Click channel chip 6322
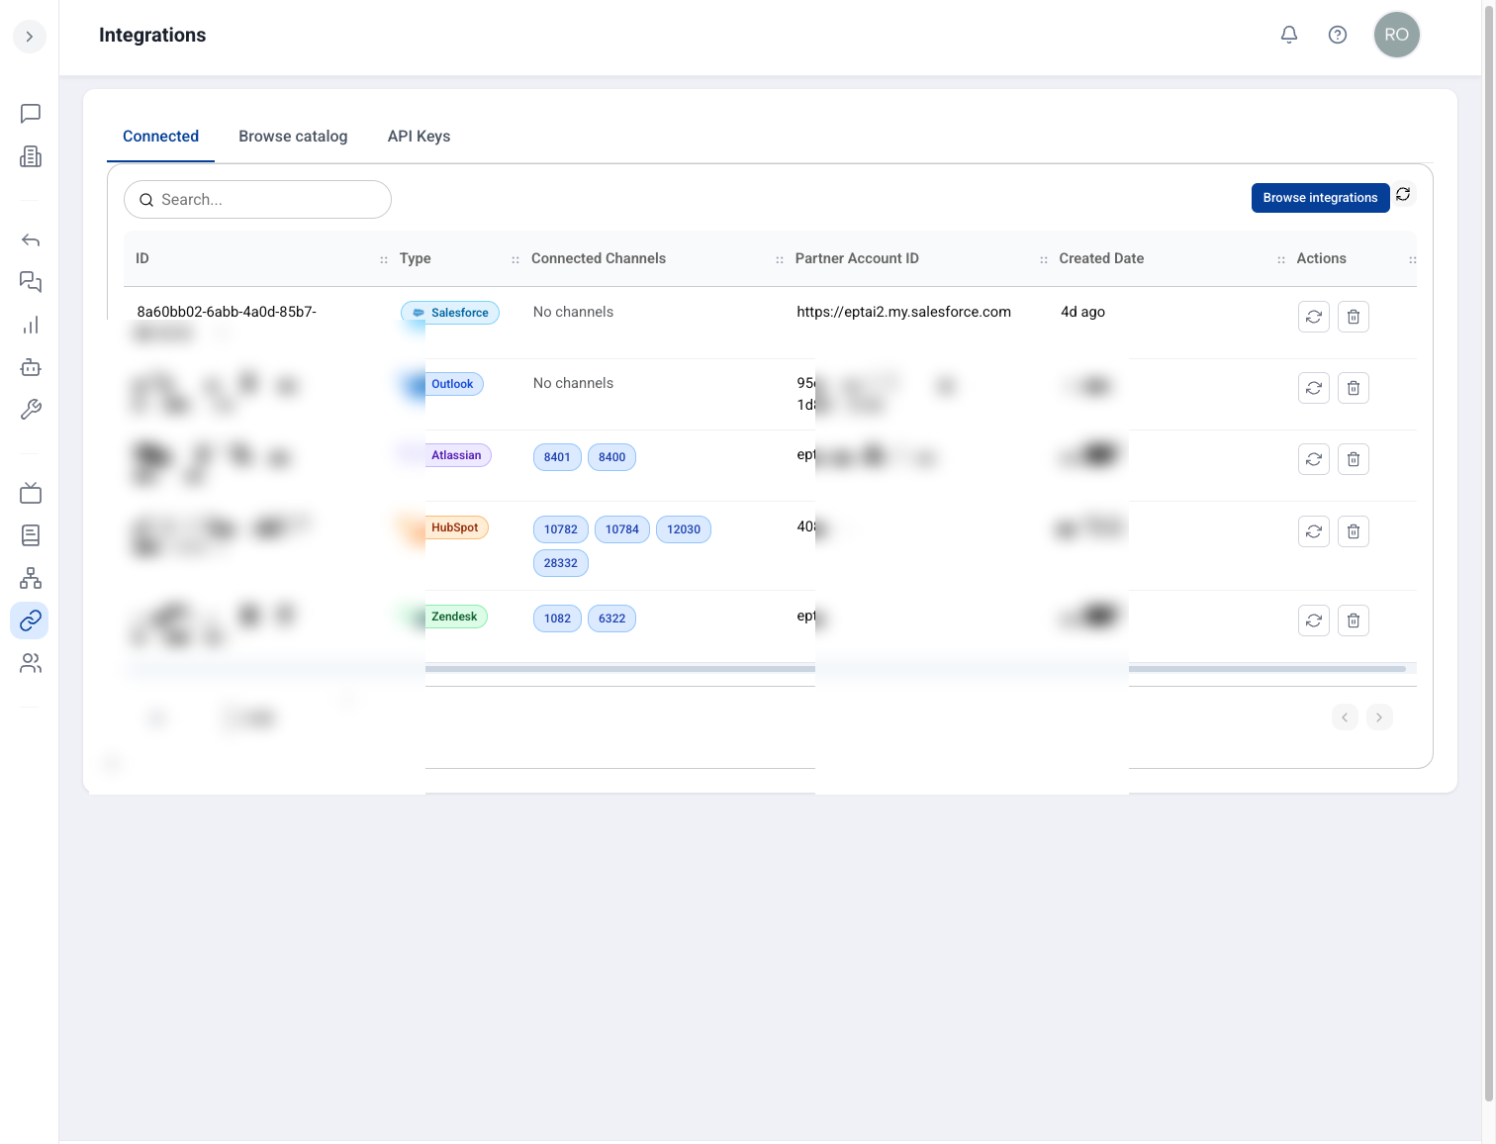Screen dimensions: 1496x1144 612,619
